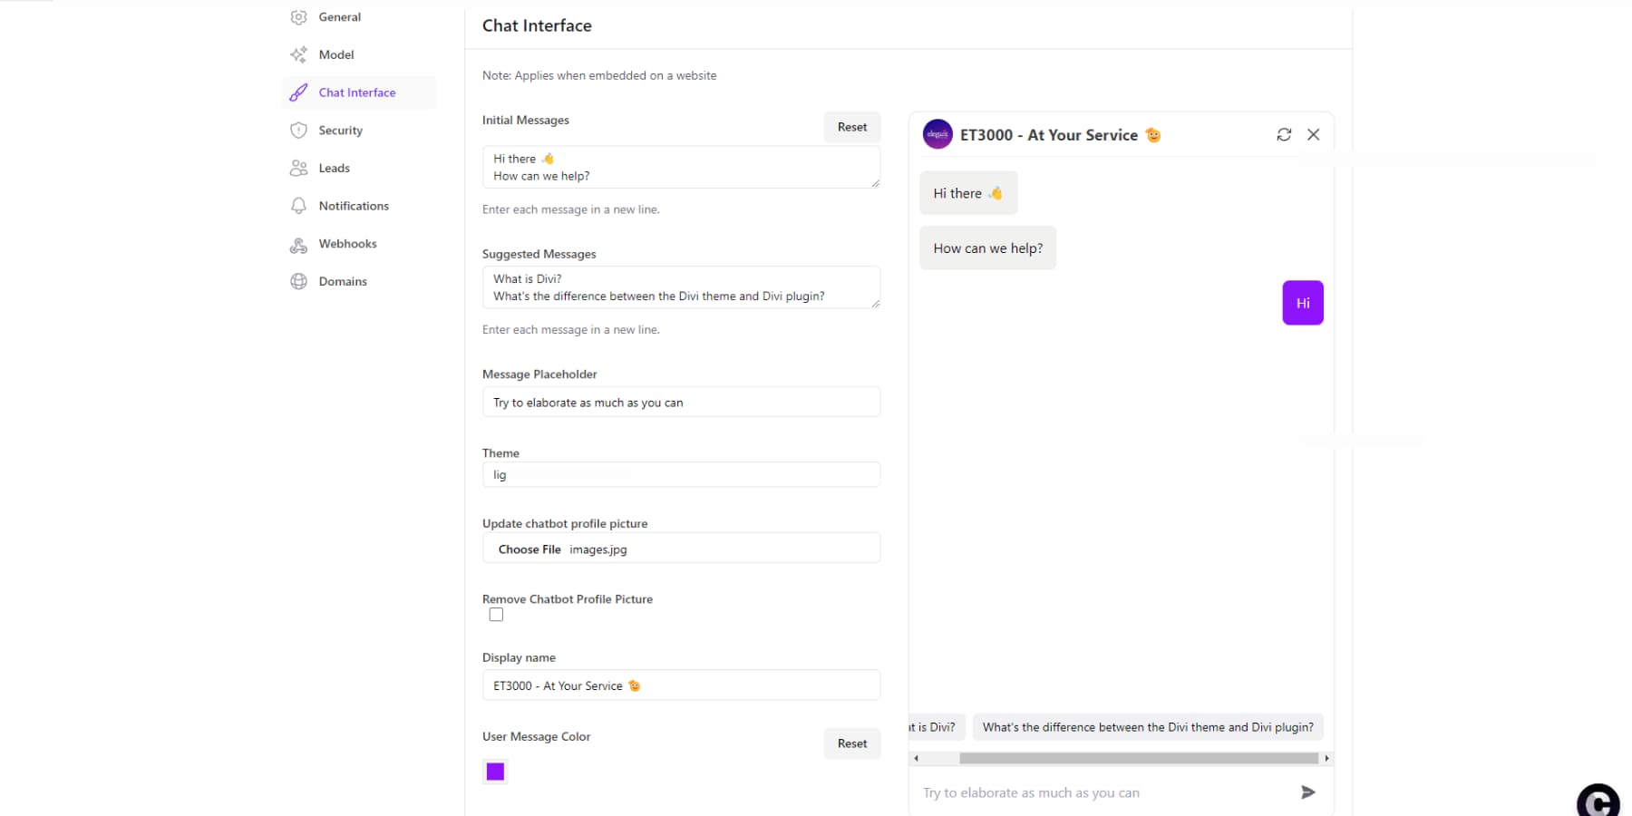This screenshot has width=1632, height=816.
Task: Select suggested question about Divi theme and plugin
Action: click(1147, 726)
